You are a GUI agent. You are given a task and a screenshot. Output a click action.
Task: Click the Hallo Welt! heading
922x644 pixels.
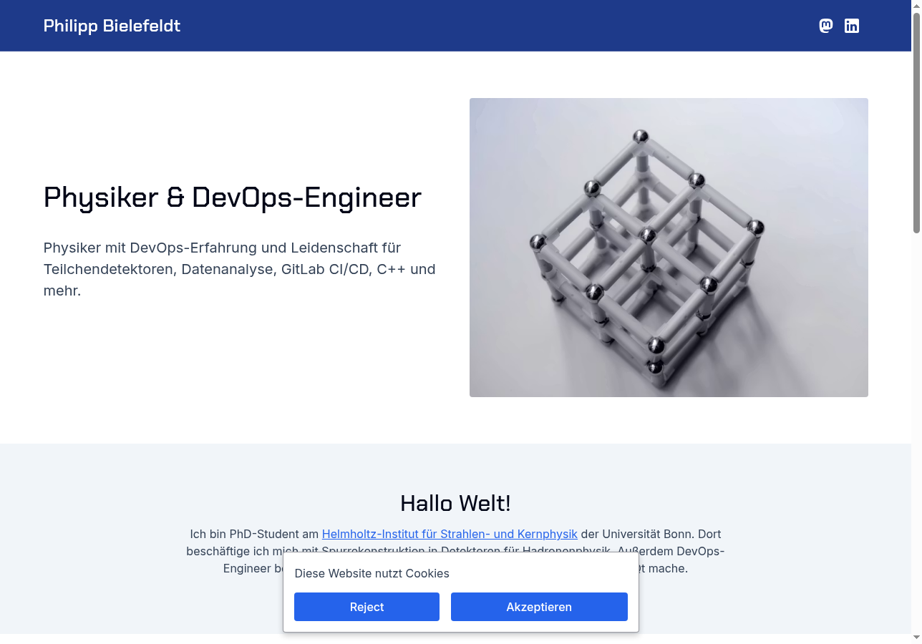coord(455,503)
